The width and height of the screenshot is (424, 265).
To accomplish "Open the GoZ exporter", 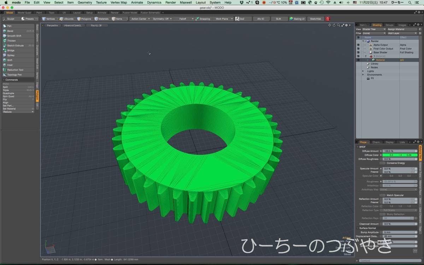I will [x=242, y=19].
